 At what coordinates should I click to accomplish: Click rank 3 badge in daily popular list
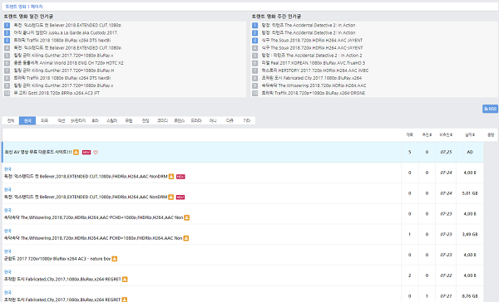coord(7,41)
